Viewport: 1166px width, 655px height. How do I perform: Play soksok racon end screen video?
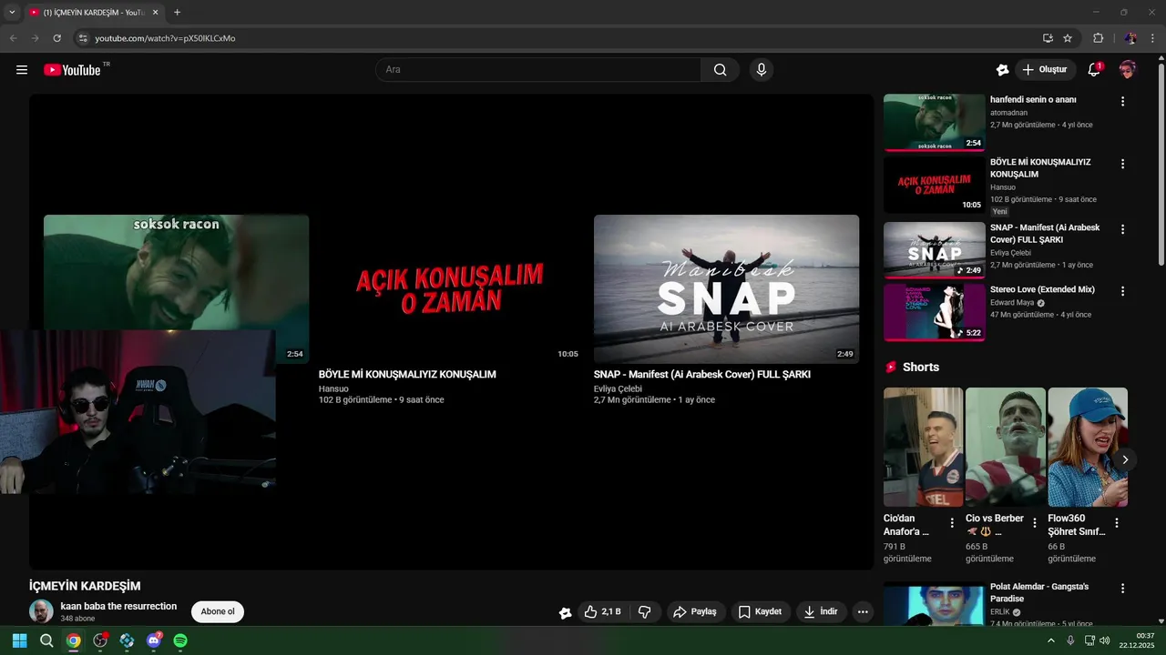(176, 273)
